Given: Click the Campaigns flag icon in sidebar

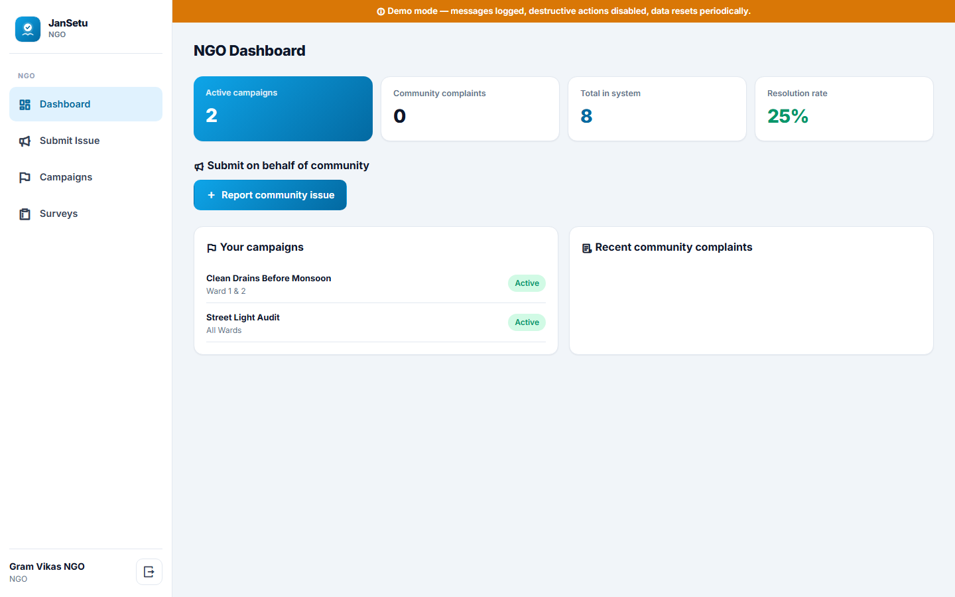Looking at the screenshot, I should [x=25, y=178].
